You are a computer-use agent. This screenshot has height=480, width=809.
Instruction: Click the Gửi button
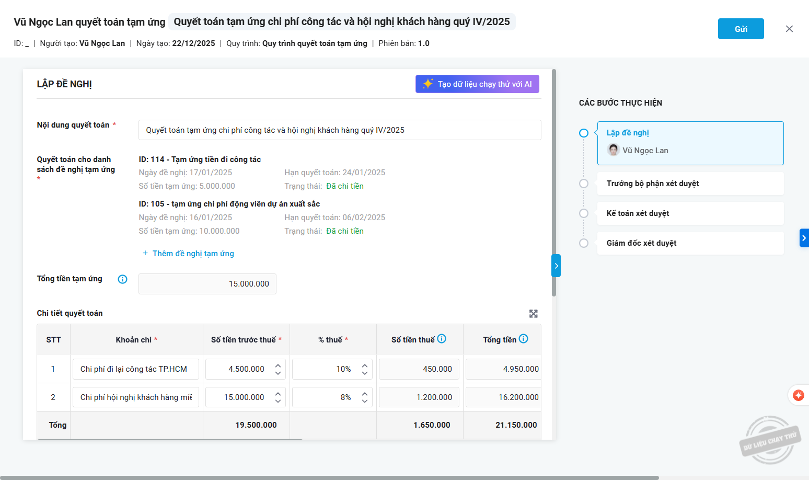click(x=741, y=29)
